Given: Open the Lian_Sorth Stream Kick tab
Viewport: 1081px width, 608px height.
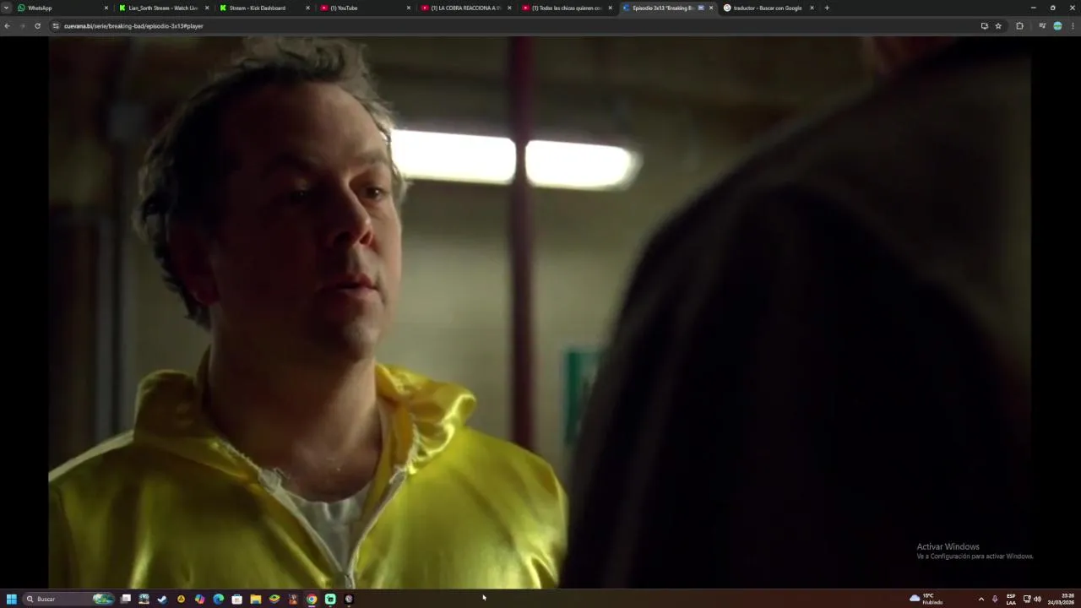Looking at the screenshot, I should tap(162, 8).
